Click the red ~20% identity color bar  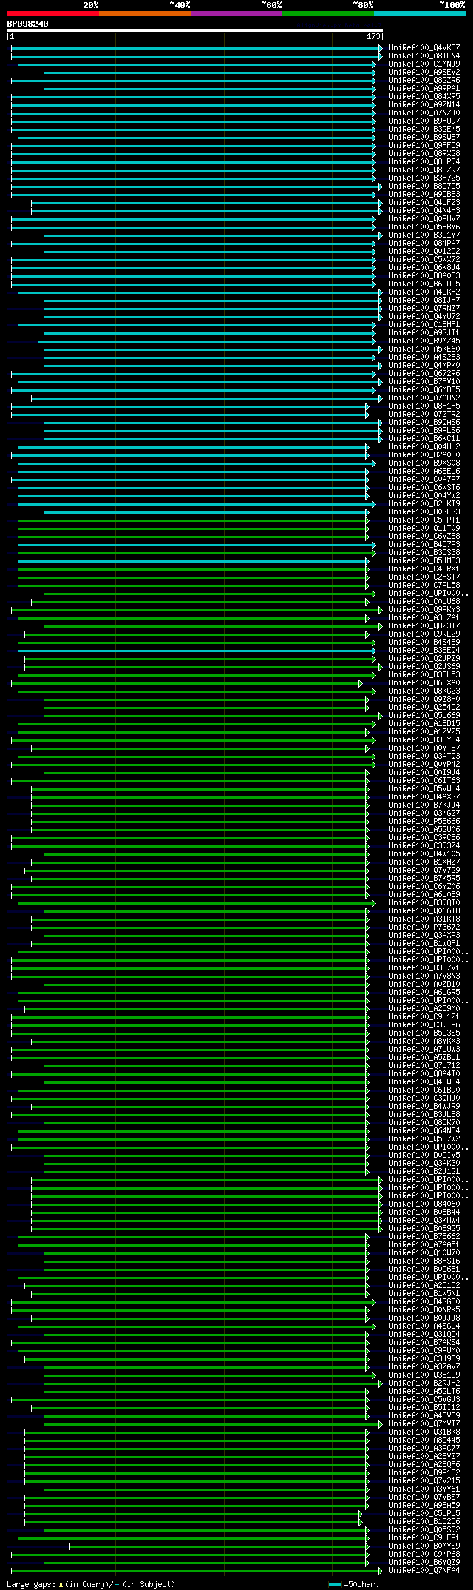[52, 13]
